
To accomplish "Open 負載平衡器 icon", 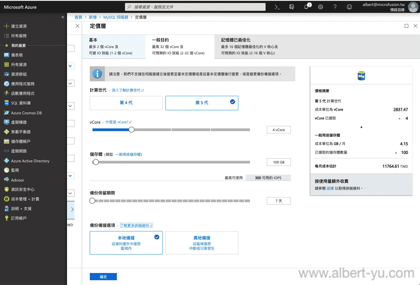I will (x=7, y=132).
